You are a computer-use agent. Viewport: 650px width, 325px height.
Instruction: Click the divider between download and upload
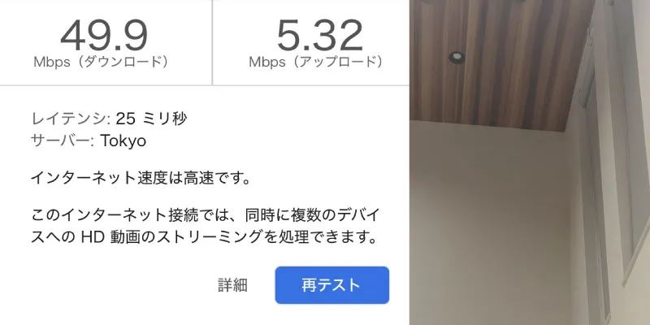[212, 43]
